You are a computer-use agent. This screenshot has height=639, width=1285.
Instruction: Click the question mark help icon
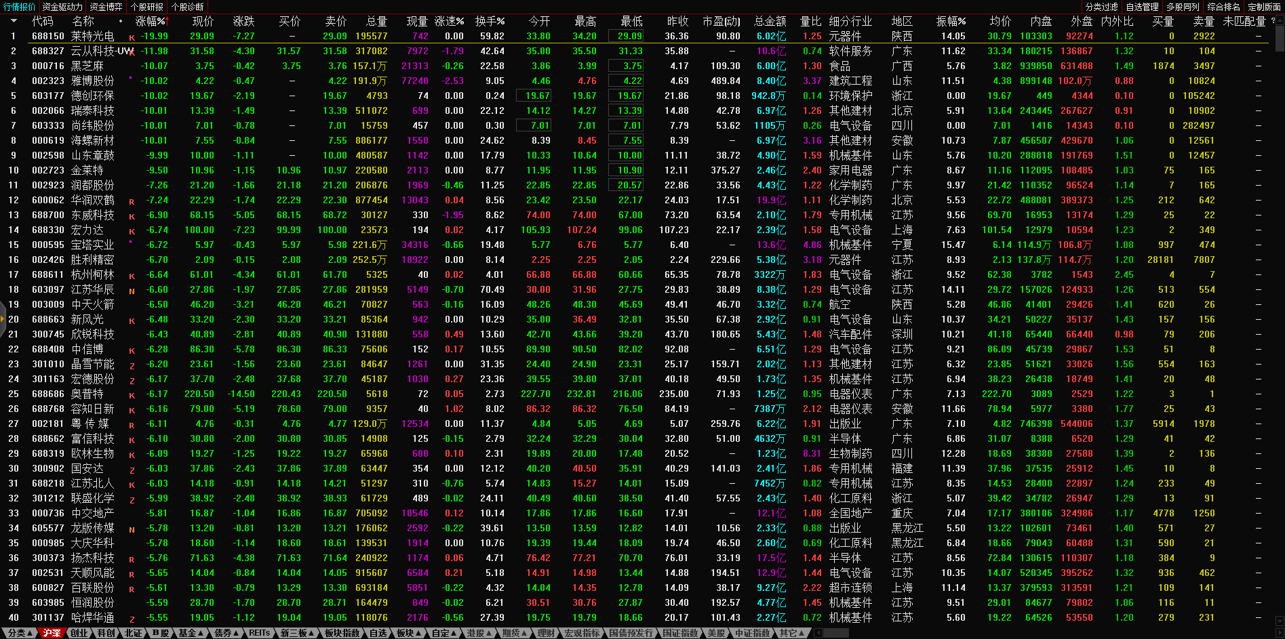click(x=1273, y=21)
